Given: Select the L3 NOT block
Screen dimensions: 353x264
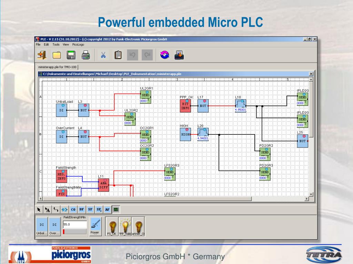Looking at the screenshot, I should tap(83, 110).
